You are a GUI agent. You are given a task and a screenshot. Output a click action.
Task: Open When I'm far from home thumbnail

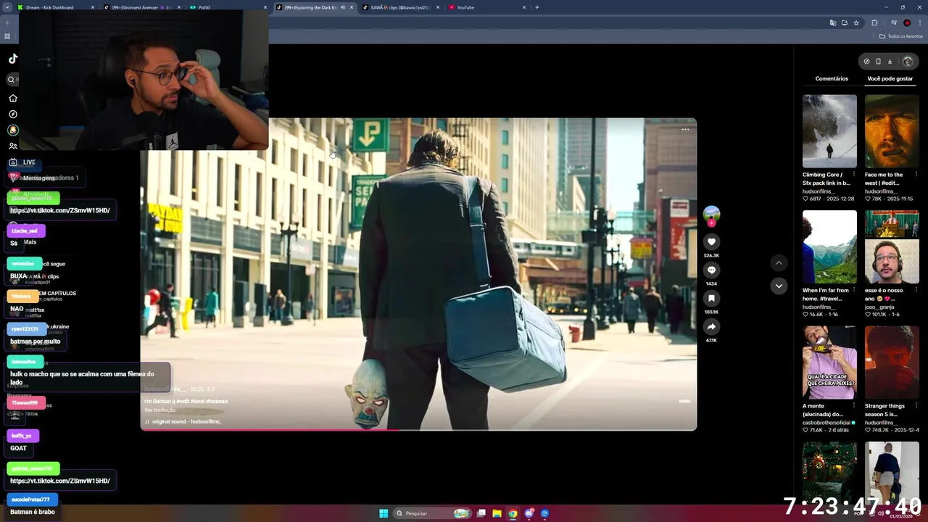(829, 247)
